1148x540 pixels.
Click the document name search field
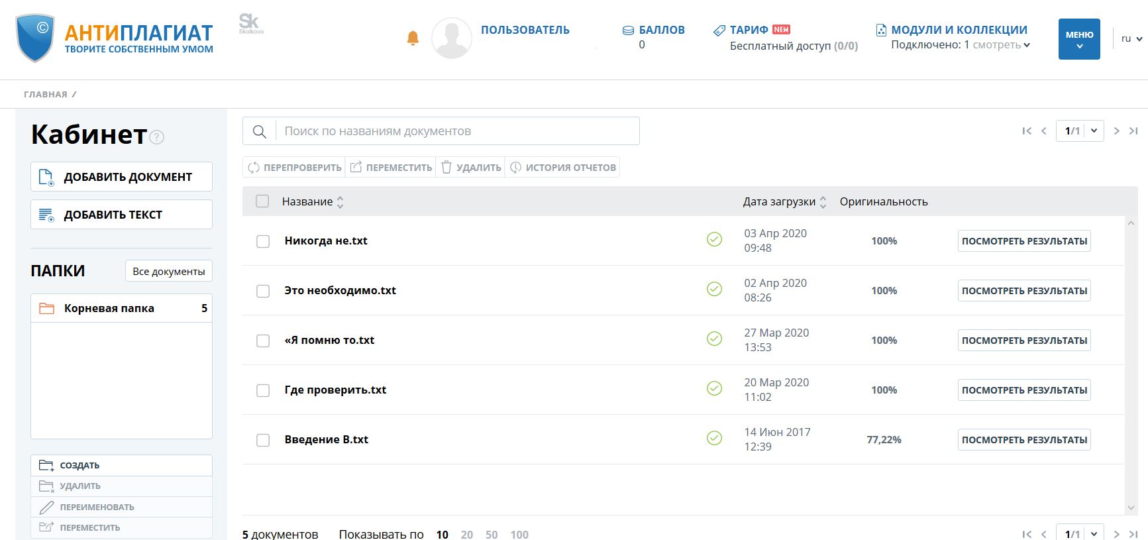point(457,131)
